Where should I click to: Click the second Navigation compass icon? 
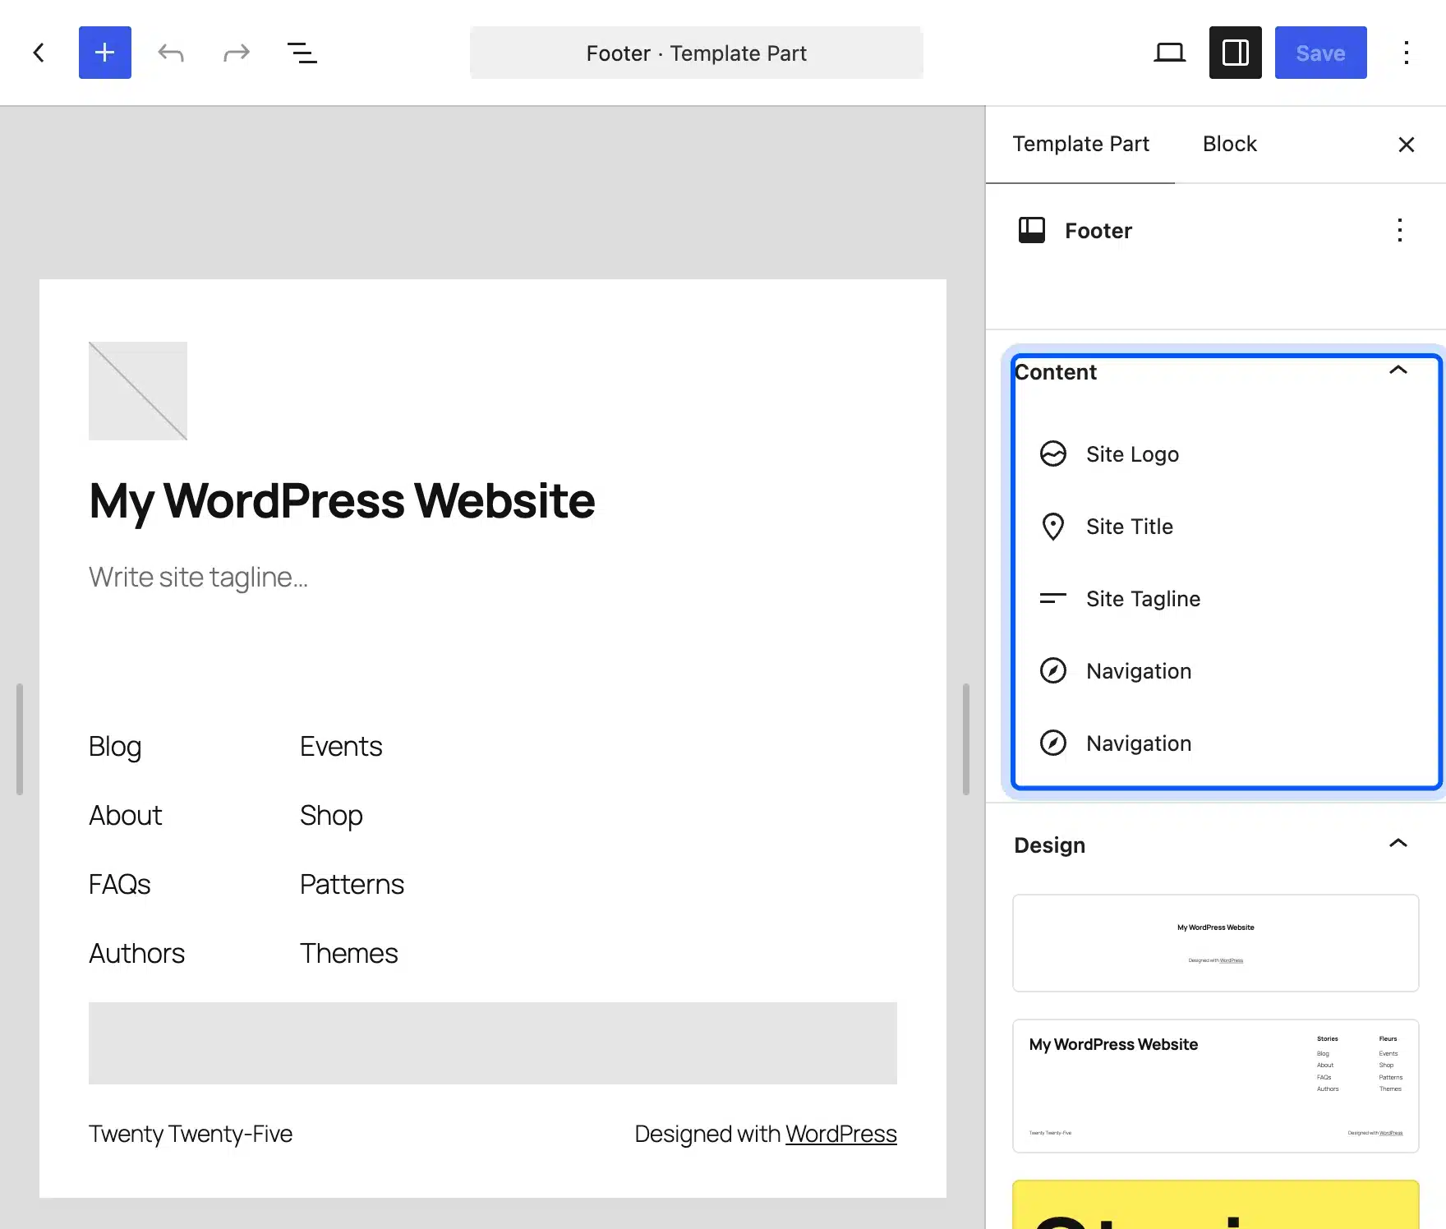pyautogui.click(x=1053, y=743)
